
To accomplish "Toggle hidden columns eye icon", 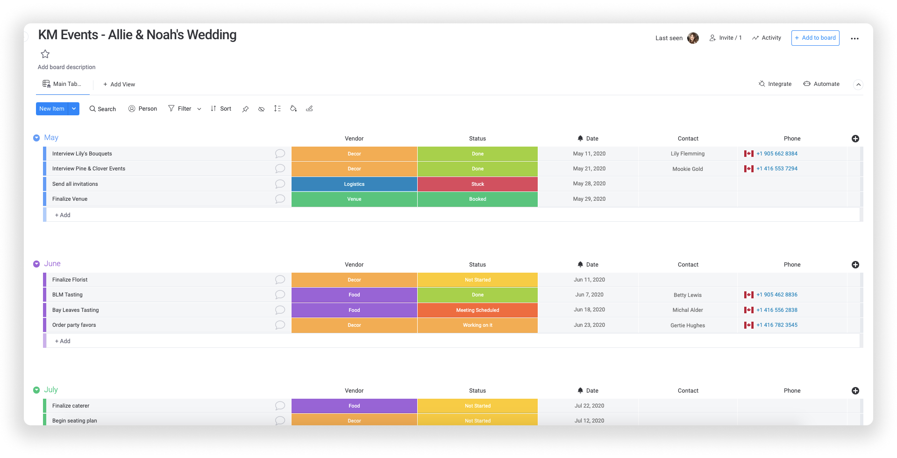I will 262,109.
